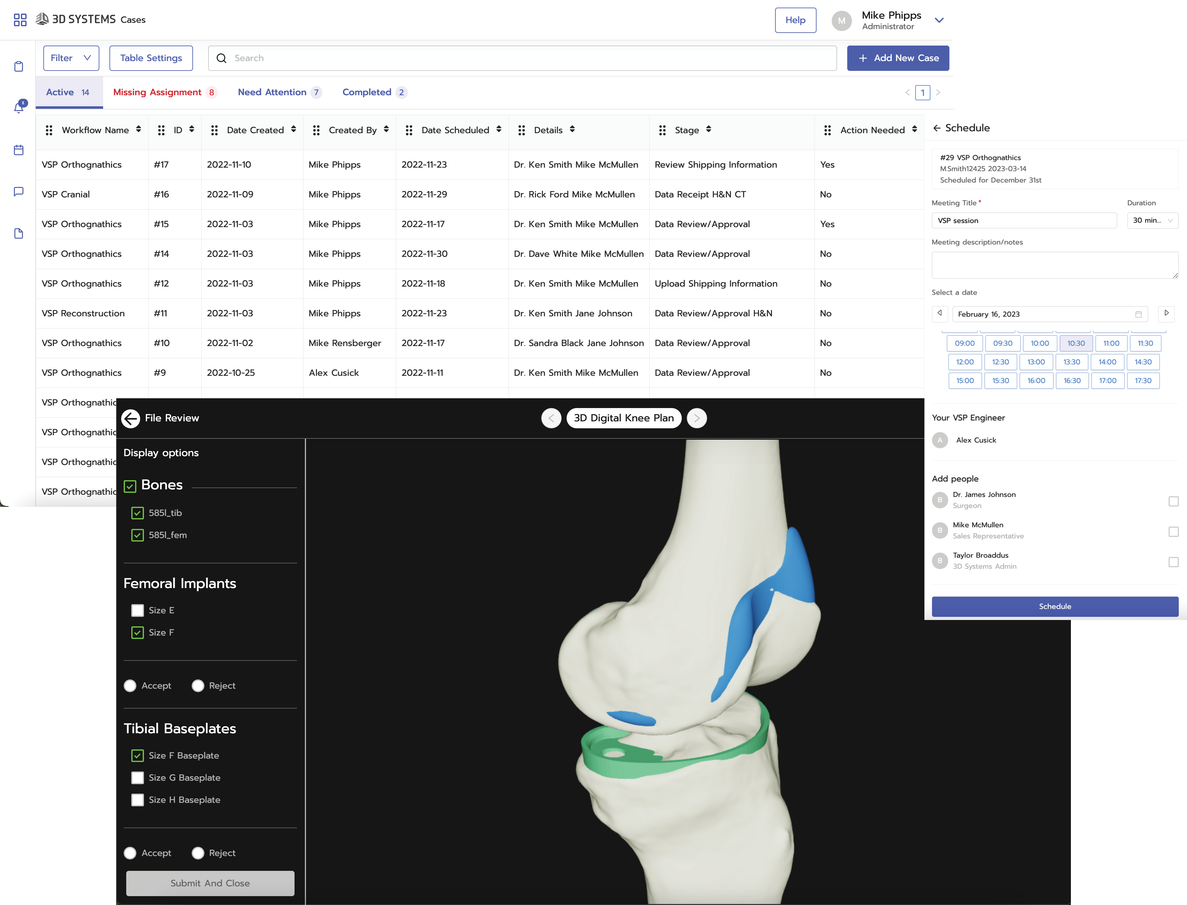The width and height of the screenshot is (1187, 905).
Task: Click the 3D Systems logo
Action: coord(75,19)
